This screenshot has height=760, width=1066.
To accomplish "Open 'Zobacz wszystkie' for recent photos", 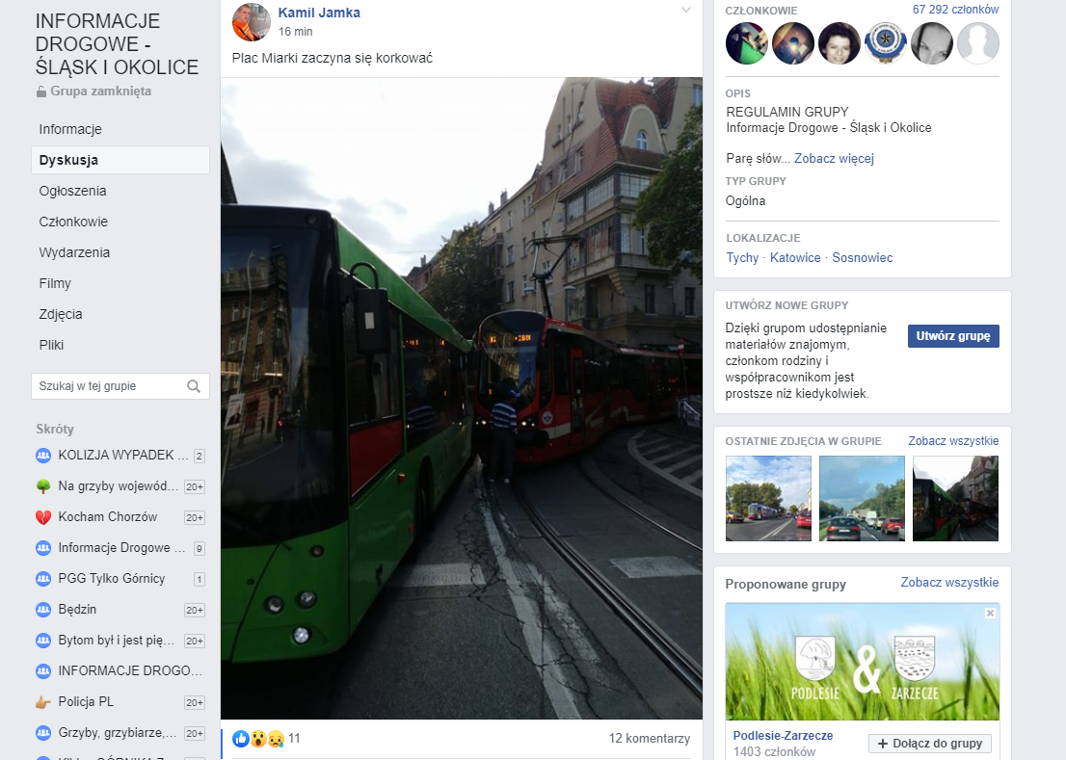I will pyautogui.click(x=953, y=441).
